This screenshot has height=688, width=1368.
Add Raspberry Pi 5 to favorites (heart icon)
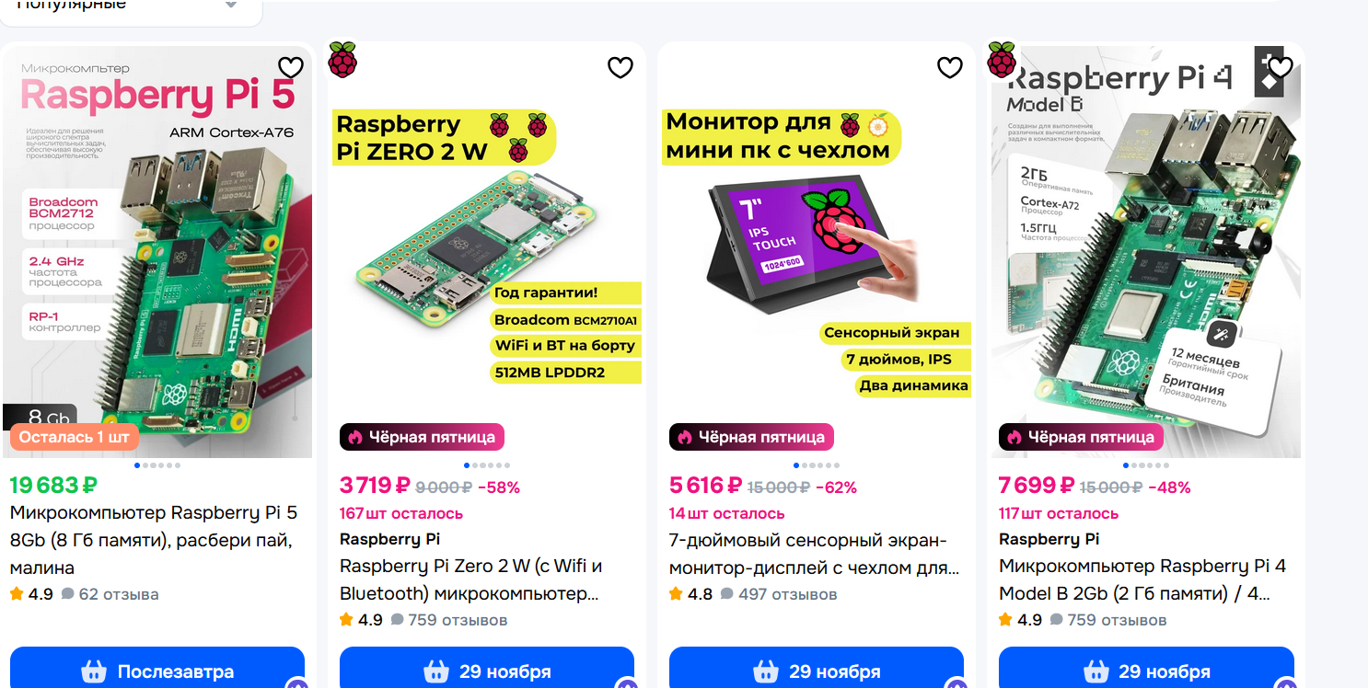[291, 67]
